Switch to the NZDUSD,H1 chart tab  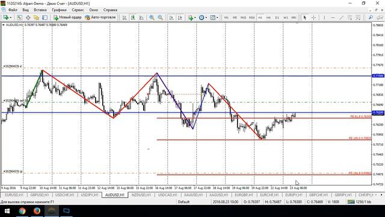[141, 195]
